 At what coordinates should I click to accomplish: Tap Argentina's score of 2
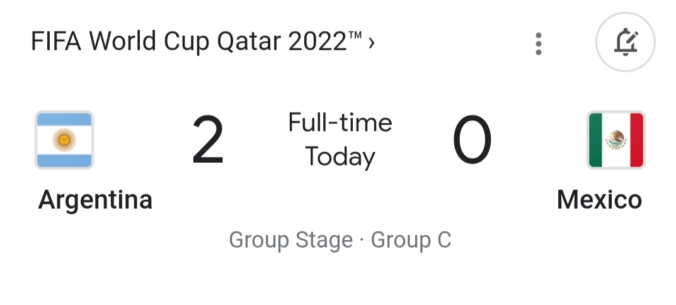click(x=208, y=140)
